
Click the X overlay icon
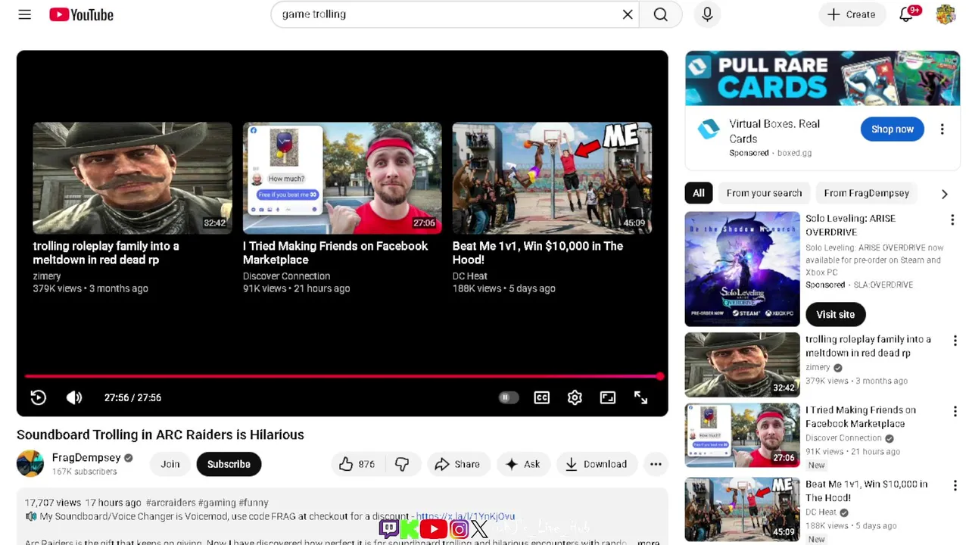pos(479,529)
